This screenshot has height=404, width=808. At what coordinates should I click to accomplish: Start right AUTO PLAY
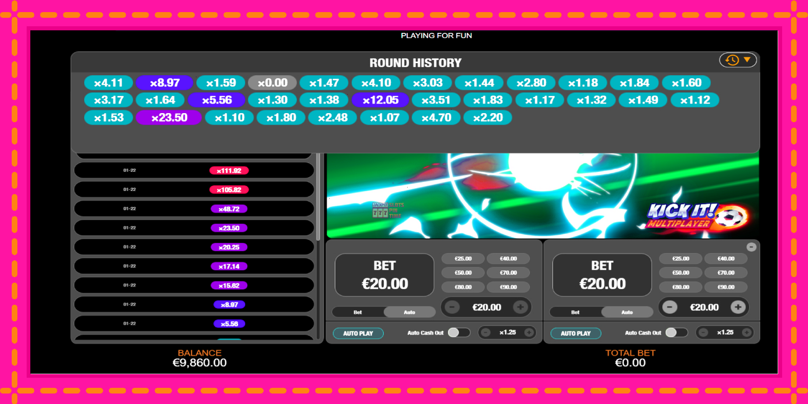(576, 333)
